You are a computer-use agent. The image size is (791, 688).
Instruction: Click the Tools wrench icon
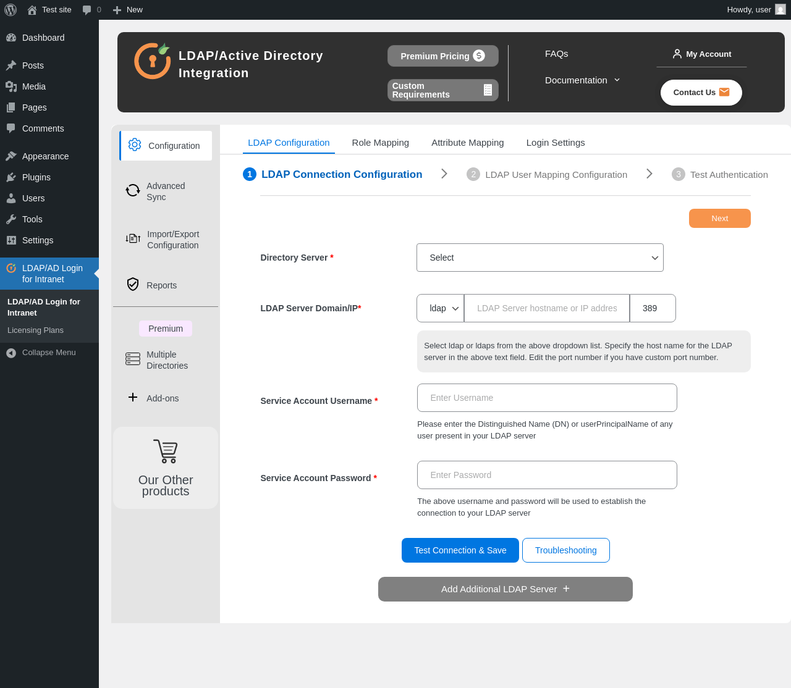[x=11, y=219]
